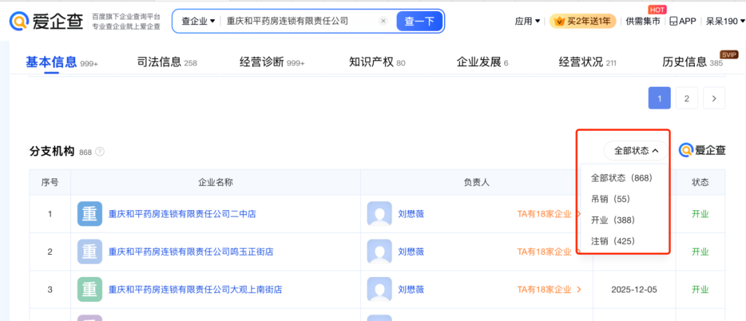The image size is (746, 321).
Task: Open 刘懋薇 name link in row 1
Action: click(x=411, y=214)
